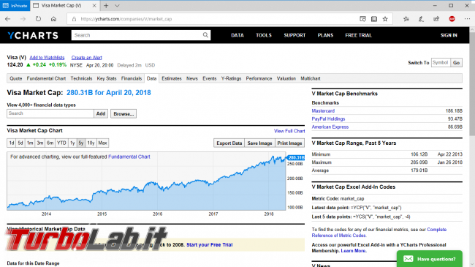
Task: Open the DATA menu in header
Action: pyautogui.click(x=237, y=35)
